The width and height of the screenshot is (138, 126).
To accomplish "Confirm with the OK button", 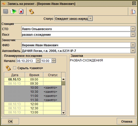I will [10, 121].
